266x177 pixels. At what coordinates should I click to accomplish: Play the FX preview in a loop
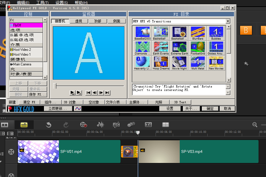pos(72,93)
